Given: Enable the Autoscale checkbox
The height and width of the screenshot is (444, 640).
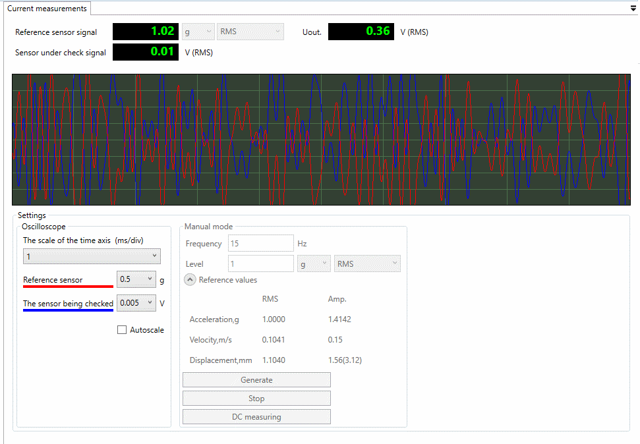Looking at the screenshot, I should (122, 330).
